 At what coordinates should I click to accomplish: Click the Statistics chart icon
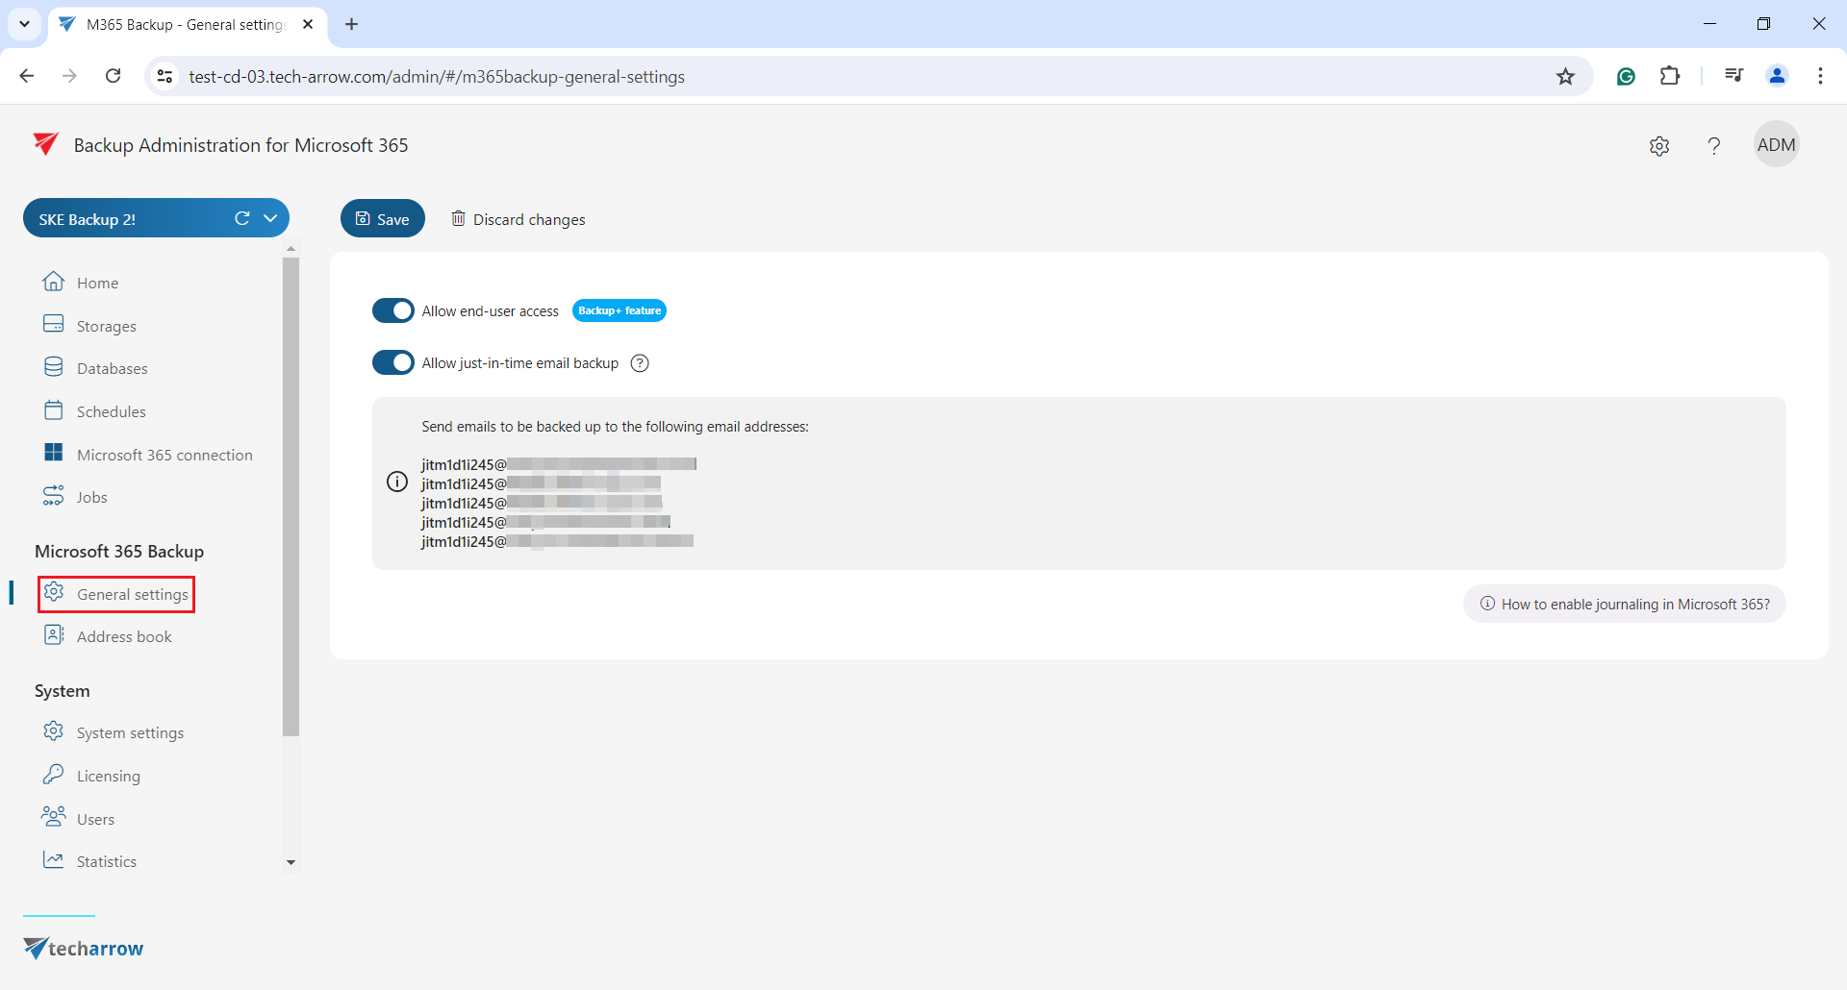click(54, 860)
